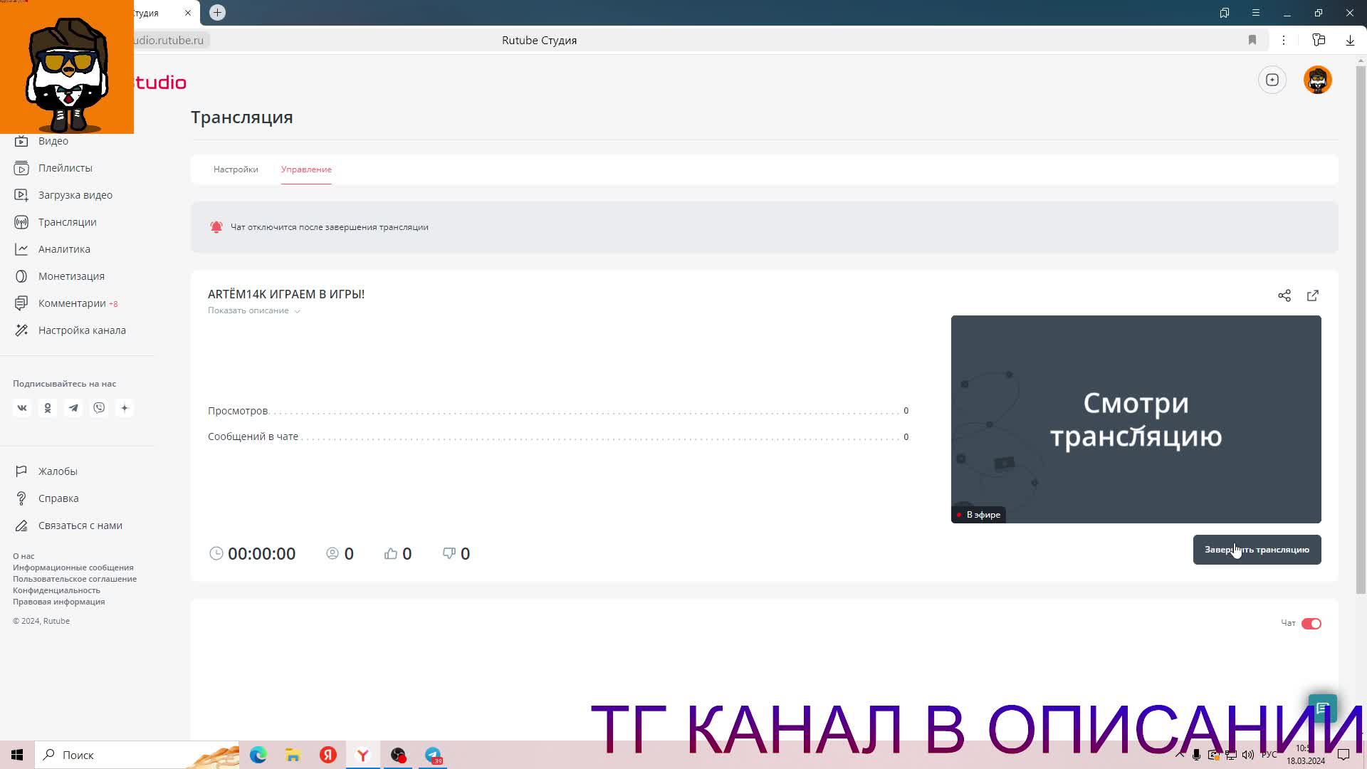The width and height of the screenshot is (1367, 769).
Task: Switch to the Настройки tab
Action: 236,169
